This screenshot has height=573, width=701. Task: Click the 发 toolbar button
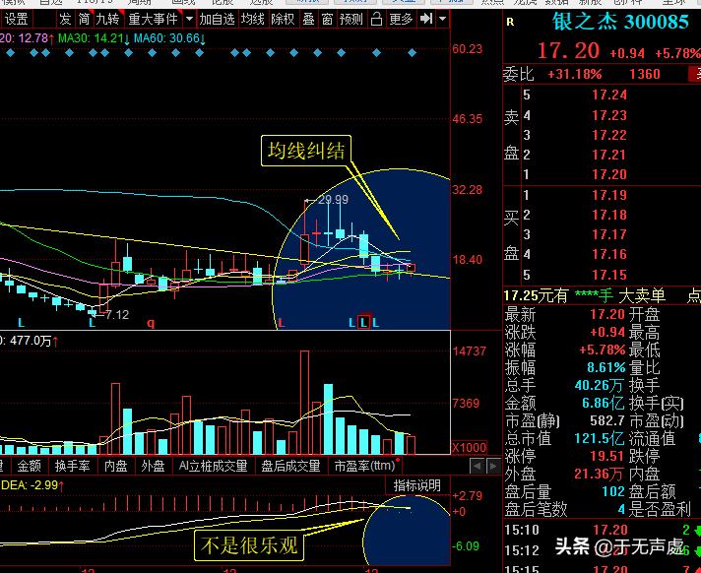(65, 19)
